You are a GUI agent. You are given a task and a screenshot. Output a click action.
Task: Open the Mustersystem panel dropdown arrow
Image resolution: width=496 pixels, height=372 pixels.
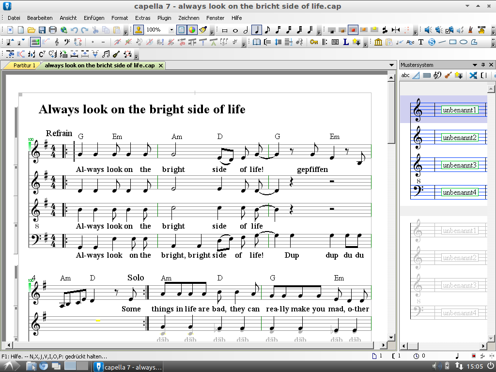[x=475, y=64]
